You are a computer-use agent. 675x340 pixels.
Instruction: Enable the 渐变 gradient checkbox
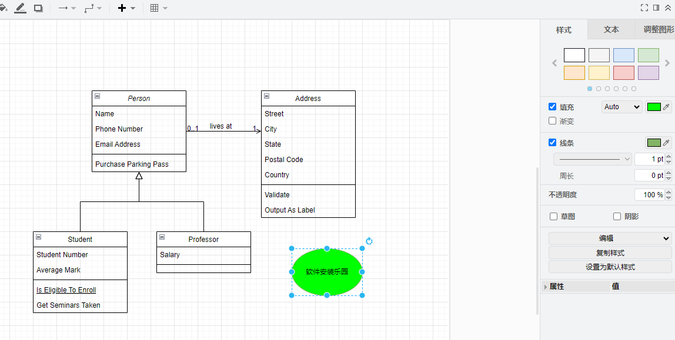pyautogui.click(x=552, y=121)
